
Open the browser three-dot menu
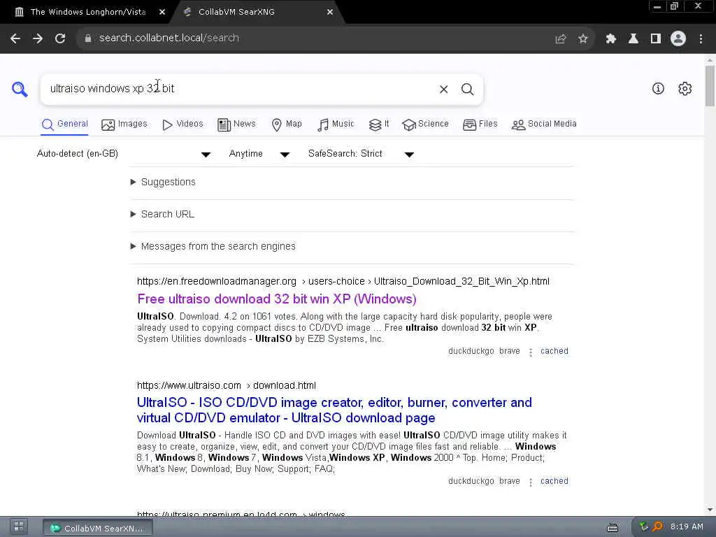701,39
